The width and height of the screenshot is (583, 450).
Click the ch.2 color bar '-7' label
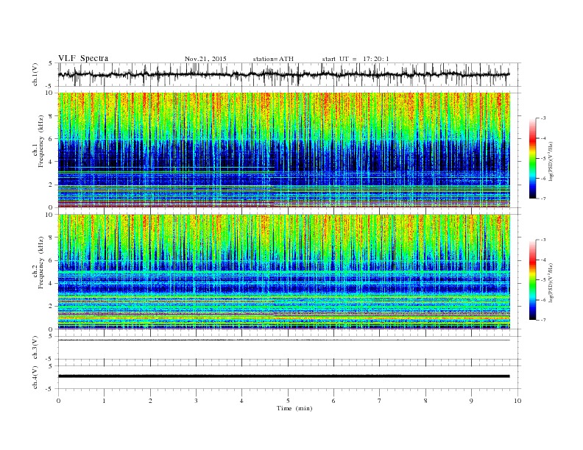click(543, 320)
